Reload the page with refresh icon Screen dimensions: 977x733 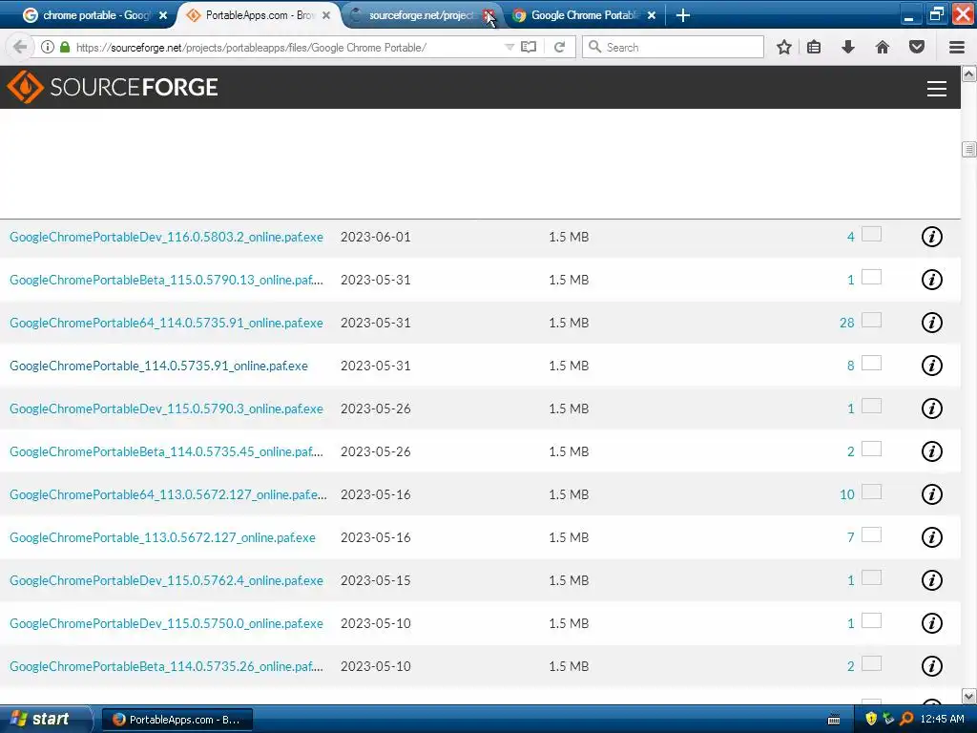tap(559, 47)
